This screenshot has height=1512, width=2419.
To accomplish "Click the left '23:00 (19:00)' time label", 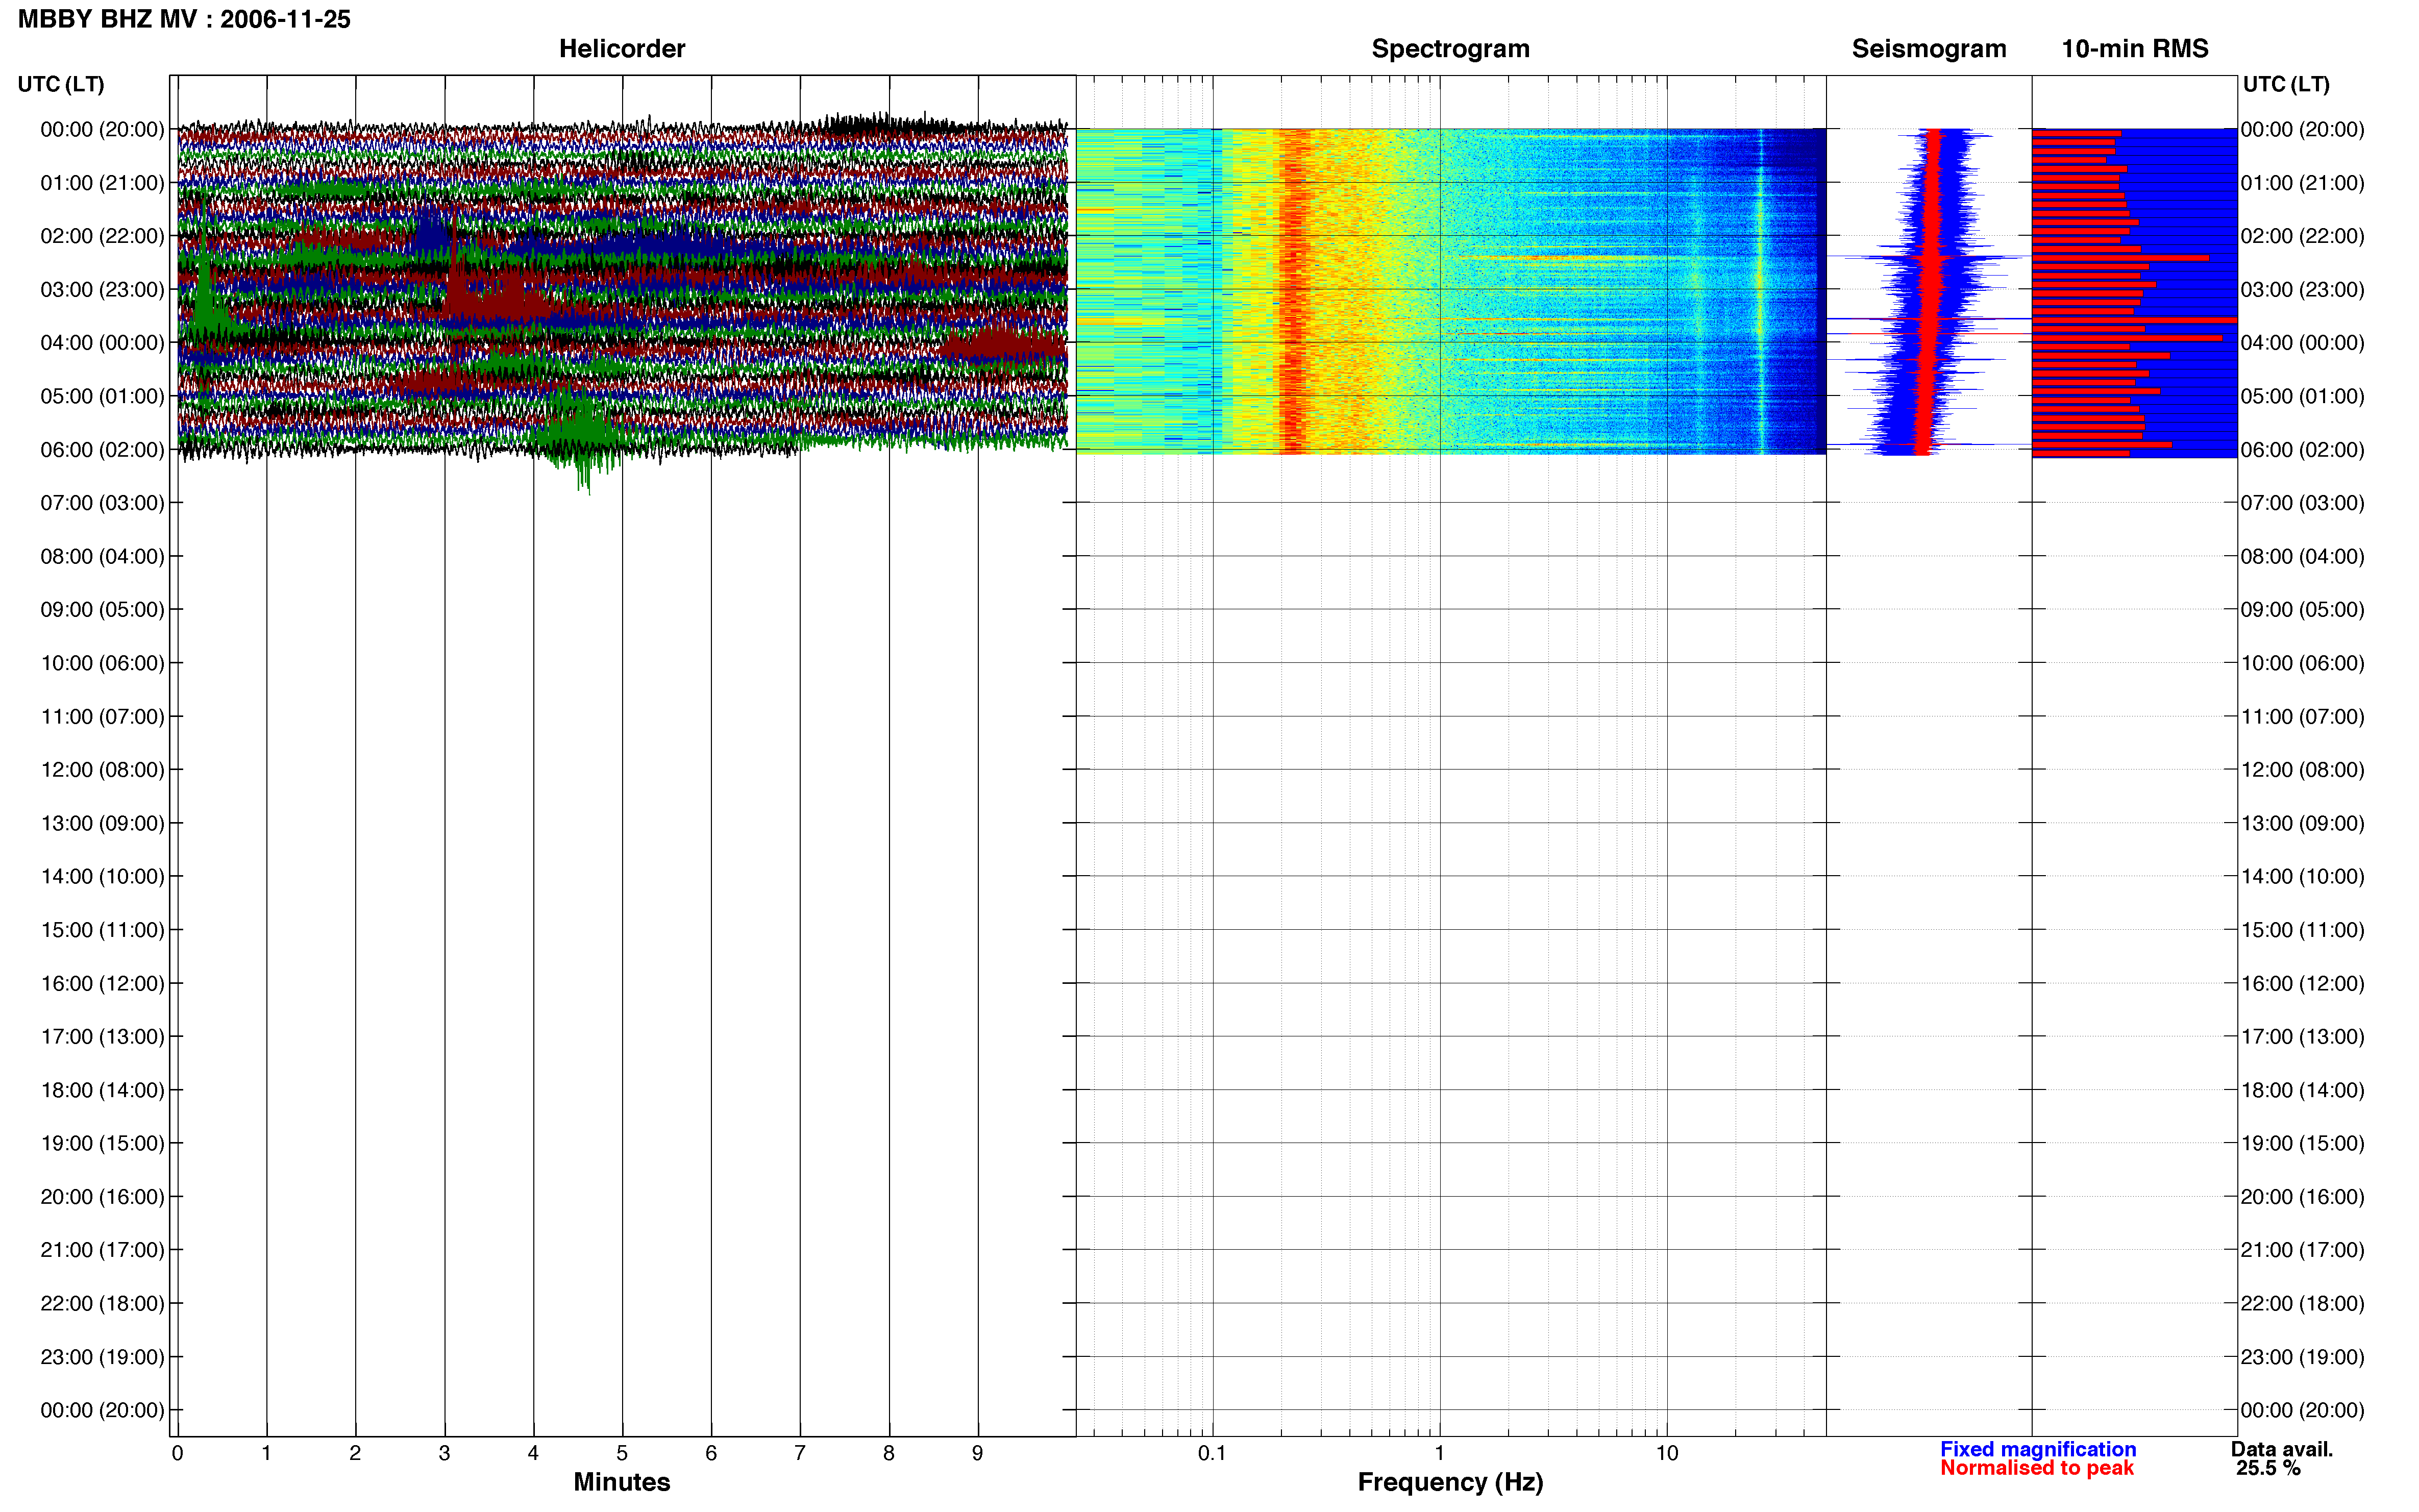I will point(102,1356).
